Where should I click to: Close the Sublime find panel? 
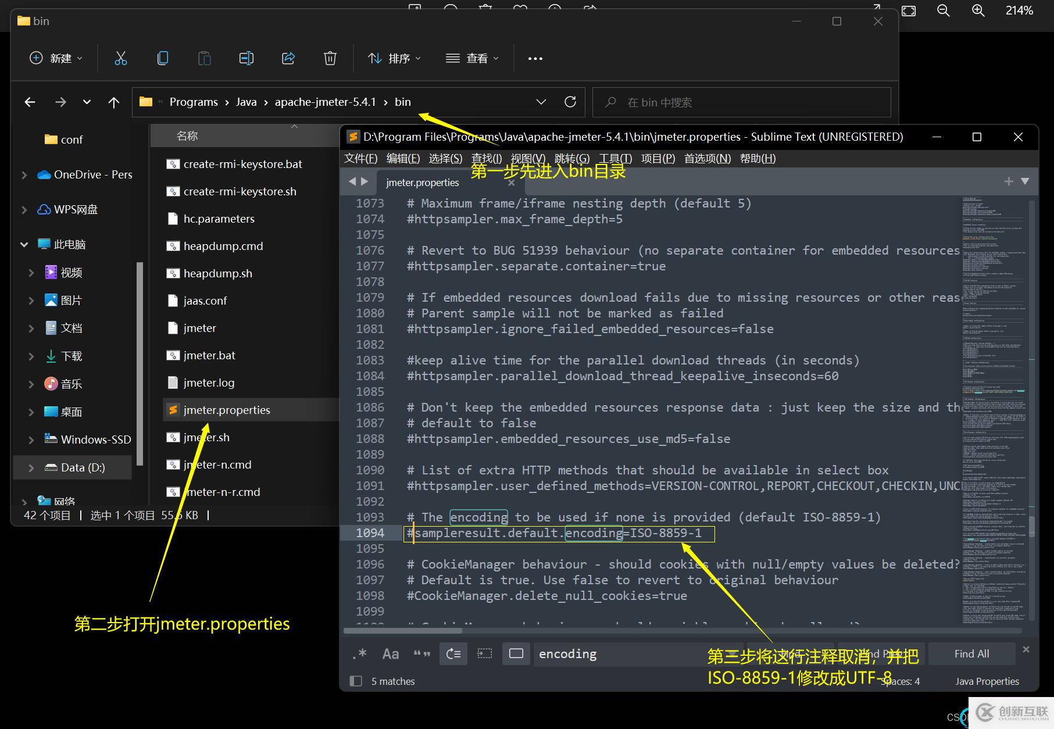[x=1026, y=649]
